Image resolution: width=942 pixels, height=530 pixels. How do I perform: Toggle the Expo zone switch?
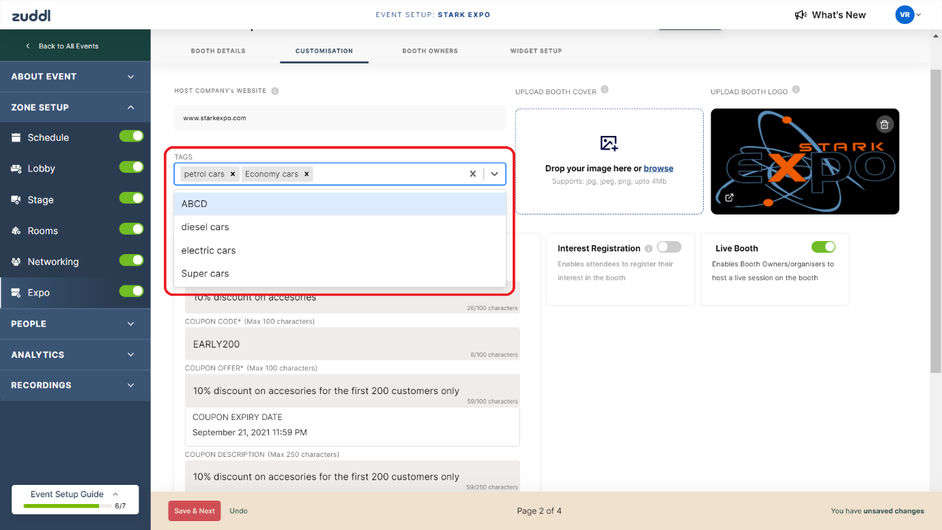click(132, 291)
